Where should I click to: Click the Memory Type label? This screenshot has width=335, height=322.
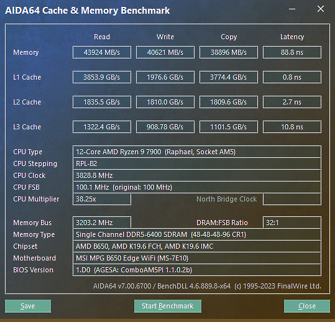coord(34,234)
